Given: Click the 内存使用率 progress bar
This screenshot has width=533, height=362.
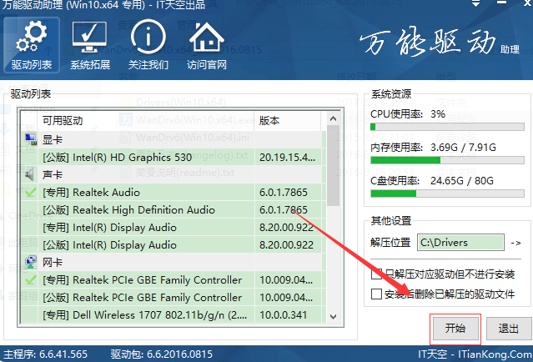Looking at the screenshot, I should (x=447, y=160).
